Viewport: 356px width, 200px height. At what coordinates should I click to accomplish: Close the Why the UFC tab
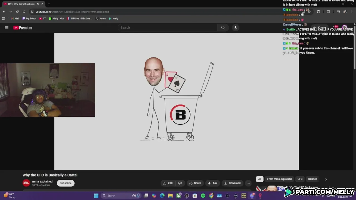(x=43, y=4)
